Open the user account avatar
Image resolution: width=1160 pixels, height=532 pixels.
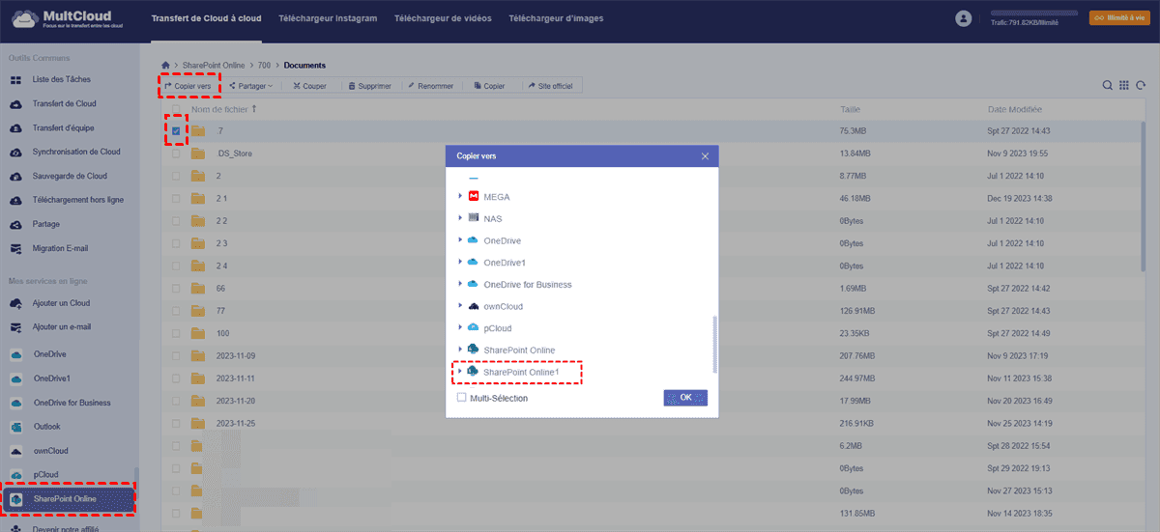coord(963,18)
